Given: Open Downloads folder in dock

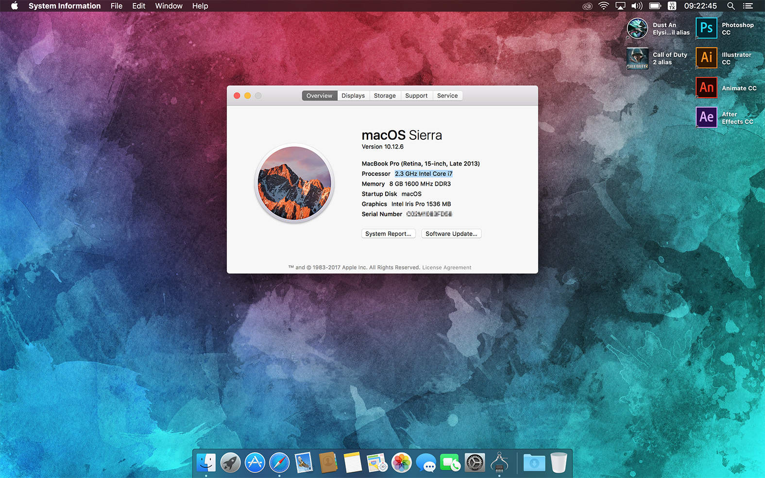Looking at the screenshot, I should pyautogui.click(x=534, y=462).
